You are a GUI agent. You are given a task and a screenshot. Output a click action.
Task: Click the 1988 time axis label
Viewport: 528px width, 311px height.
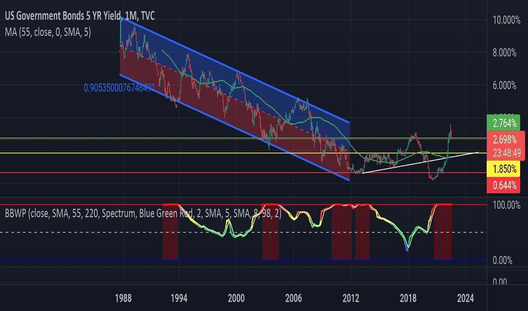point(124,298)
